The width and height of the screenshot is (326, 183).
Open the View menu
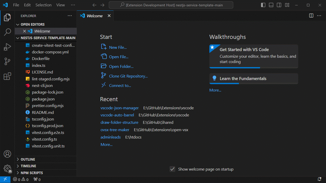(x=61, y=5)
